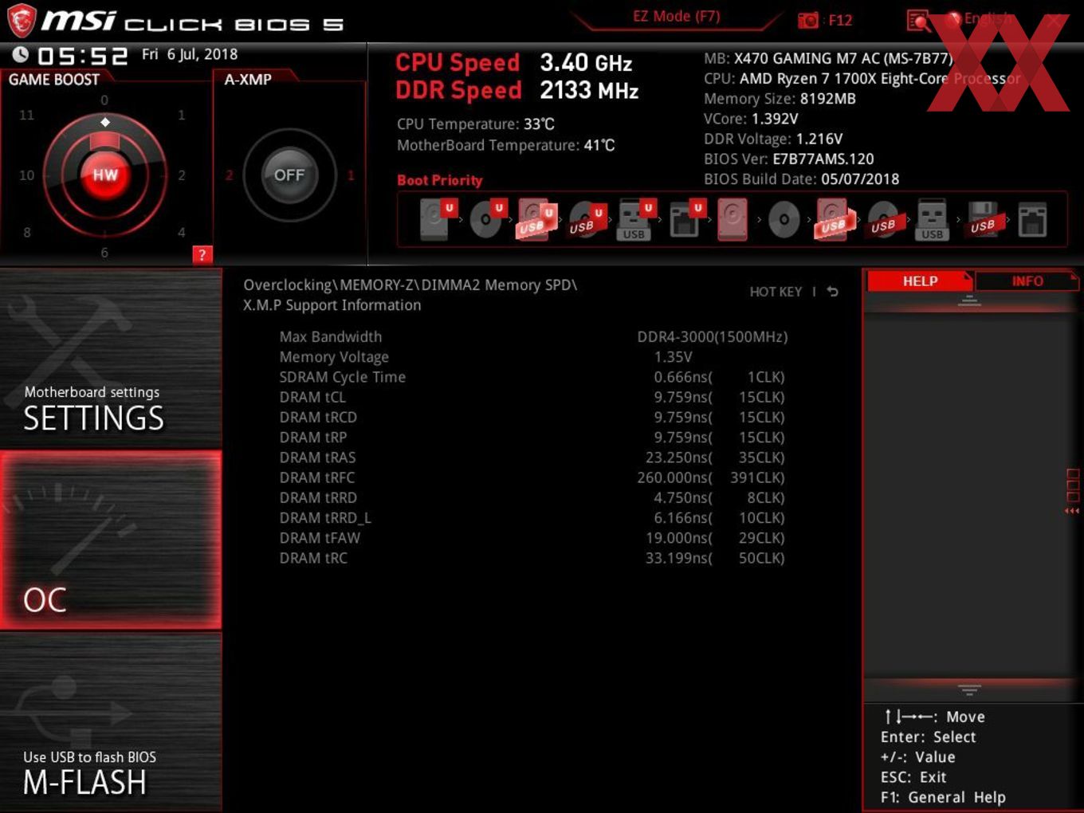Open the Game Boost question mark help
The width and height of the screenshot is (1084, 813).
[x=202, y=254]
